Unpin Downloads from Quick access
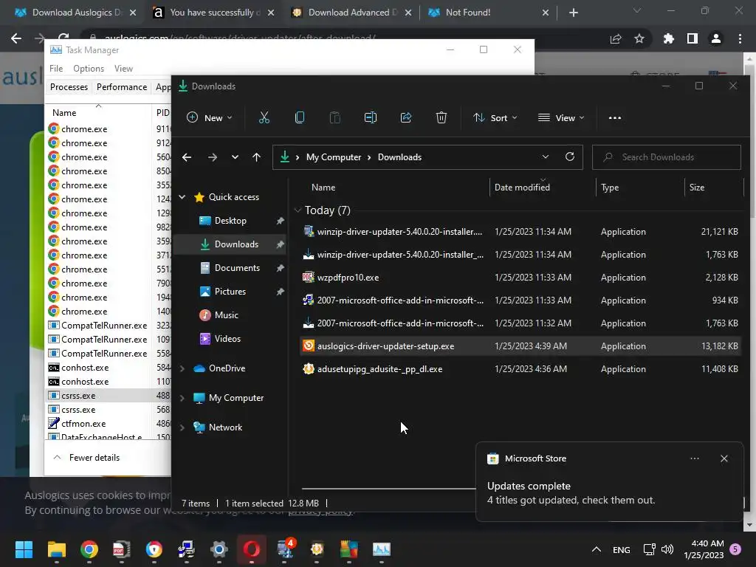 click(280, 244)
